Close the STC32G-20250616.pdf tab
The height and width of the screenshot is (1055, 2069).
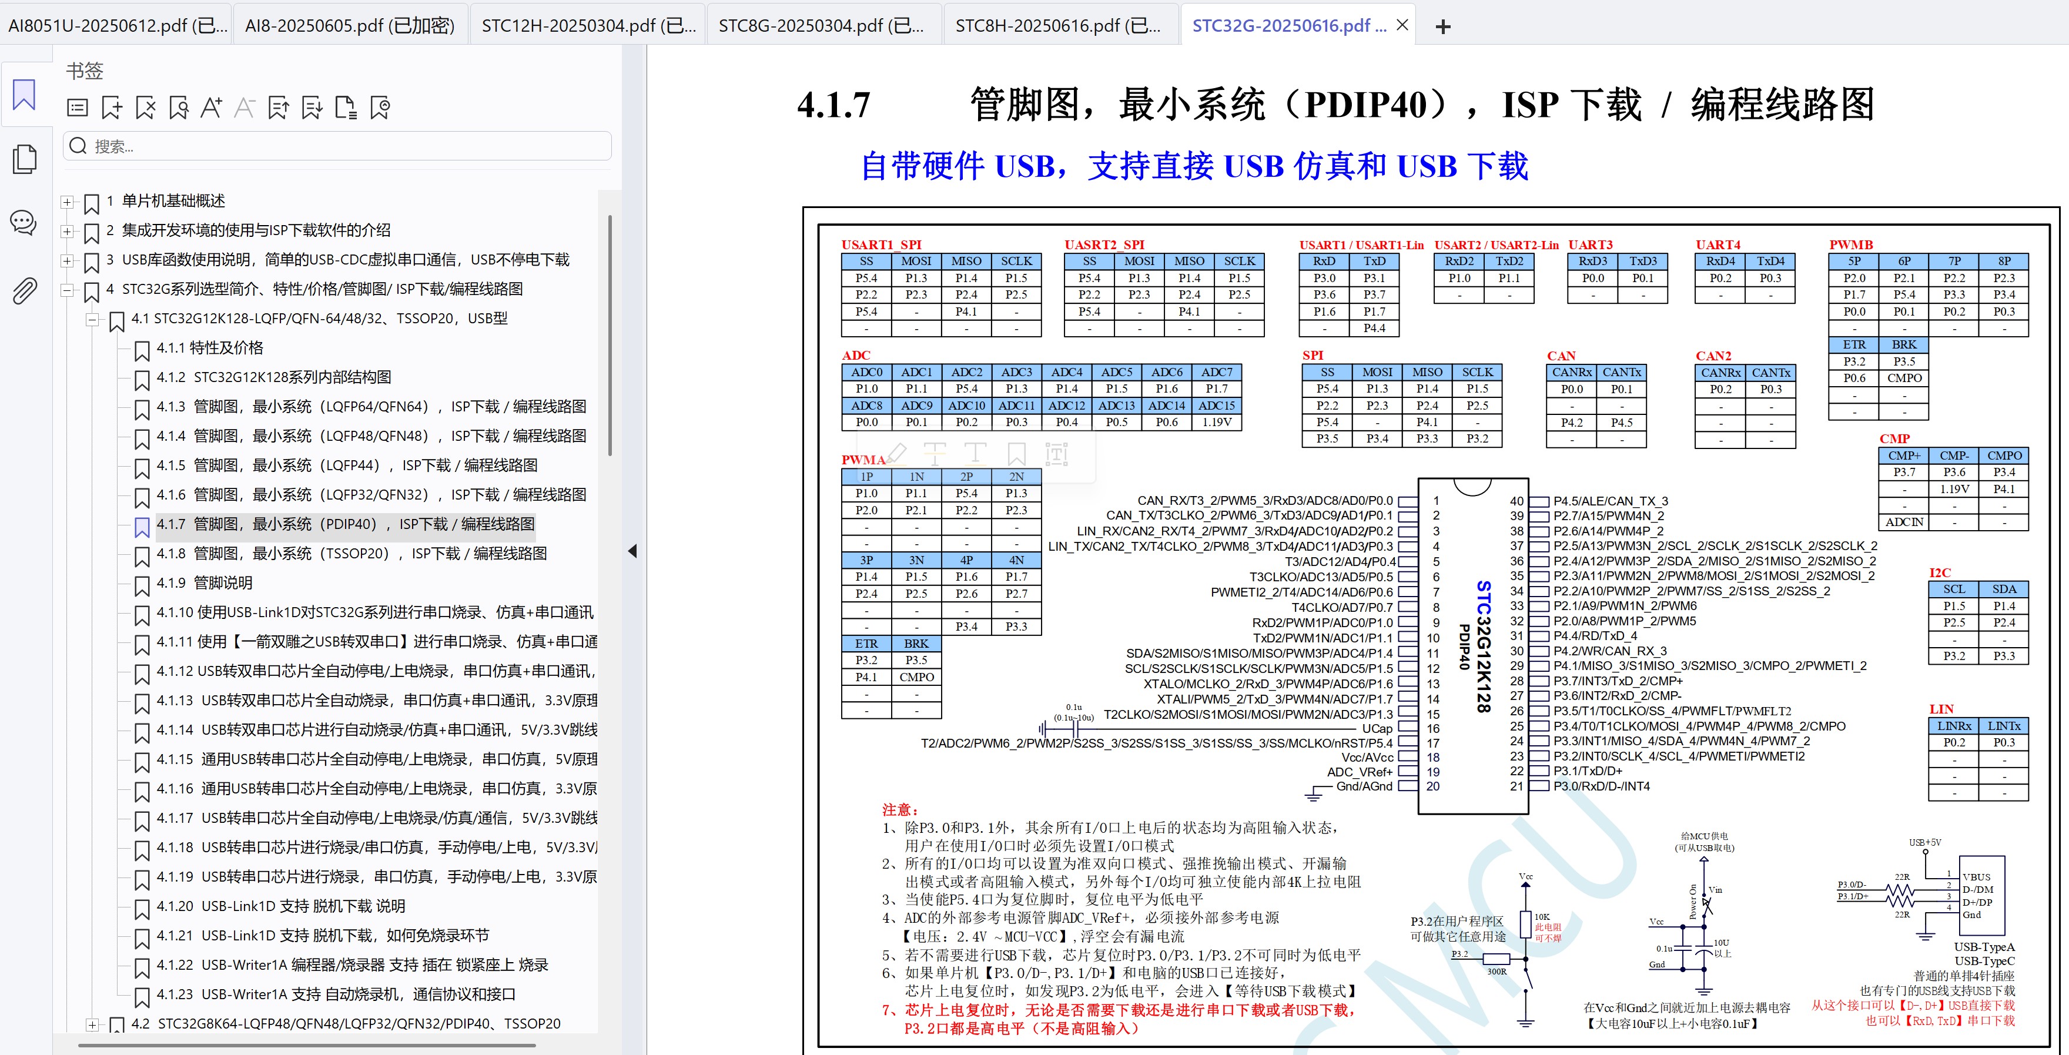1402,26
